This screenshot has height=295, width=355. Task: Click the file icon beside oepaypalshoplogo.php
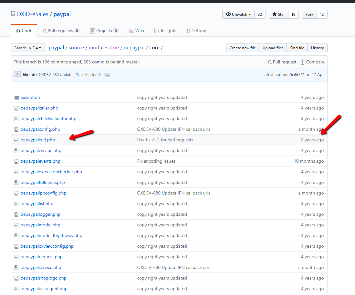(x=16, y=278)
